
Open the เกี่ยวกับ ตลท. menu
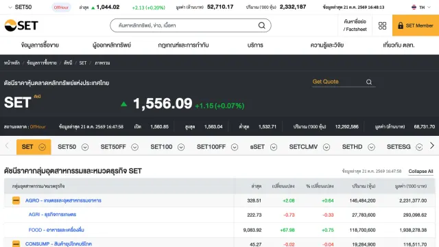tap(399, 45)
